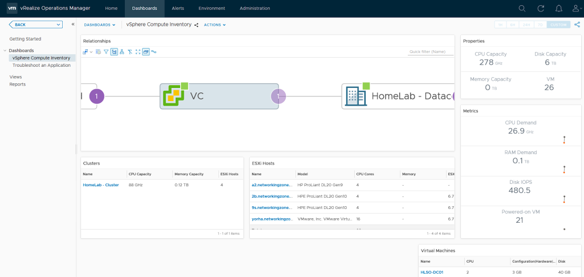
Task: Open the HomeLab - Cluster link
Action: coord(101,185)
